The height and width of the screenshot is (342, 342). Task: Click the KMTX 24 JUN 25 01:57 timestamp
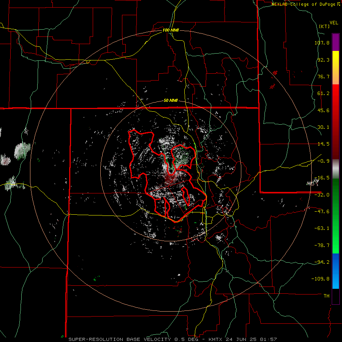[242, 339]
